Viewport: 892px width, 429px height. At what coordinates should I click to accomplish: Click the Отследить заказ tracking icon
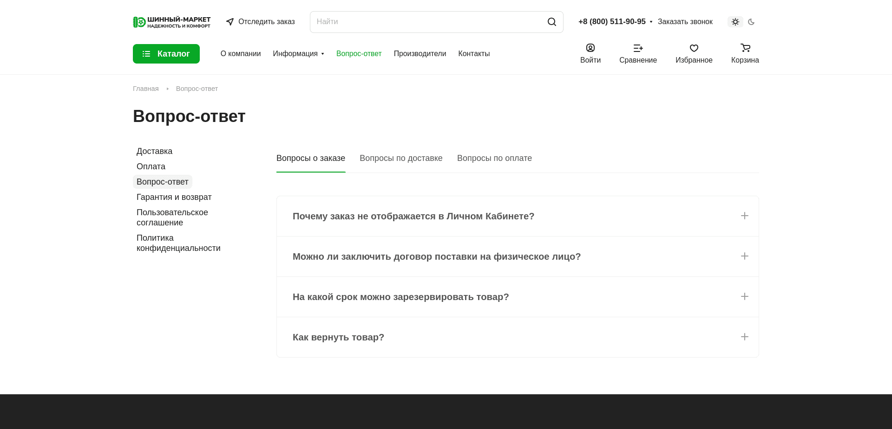click(230, 22)
